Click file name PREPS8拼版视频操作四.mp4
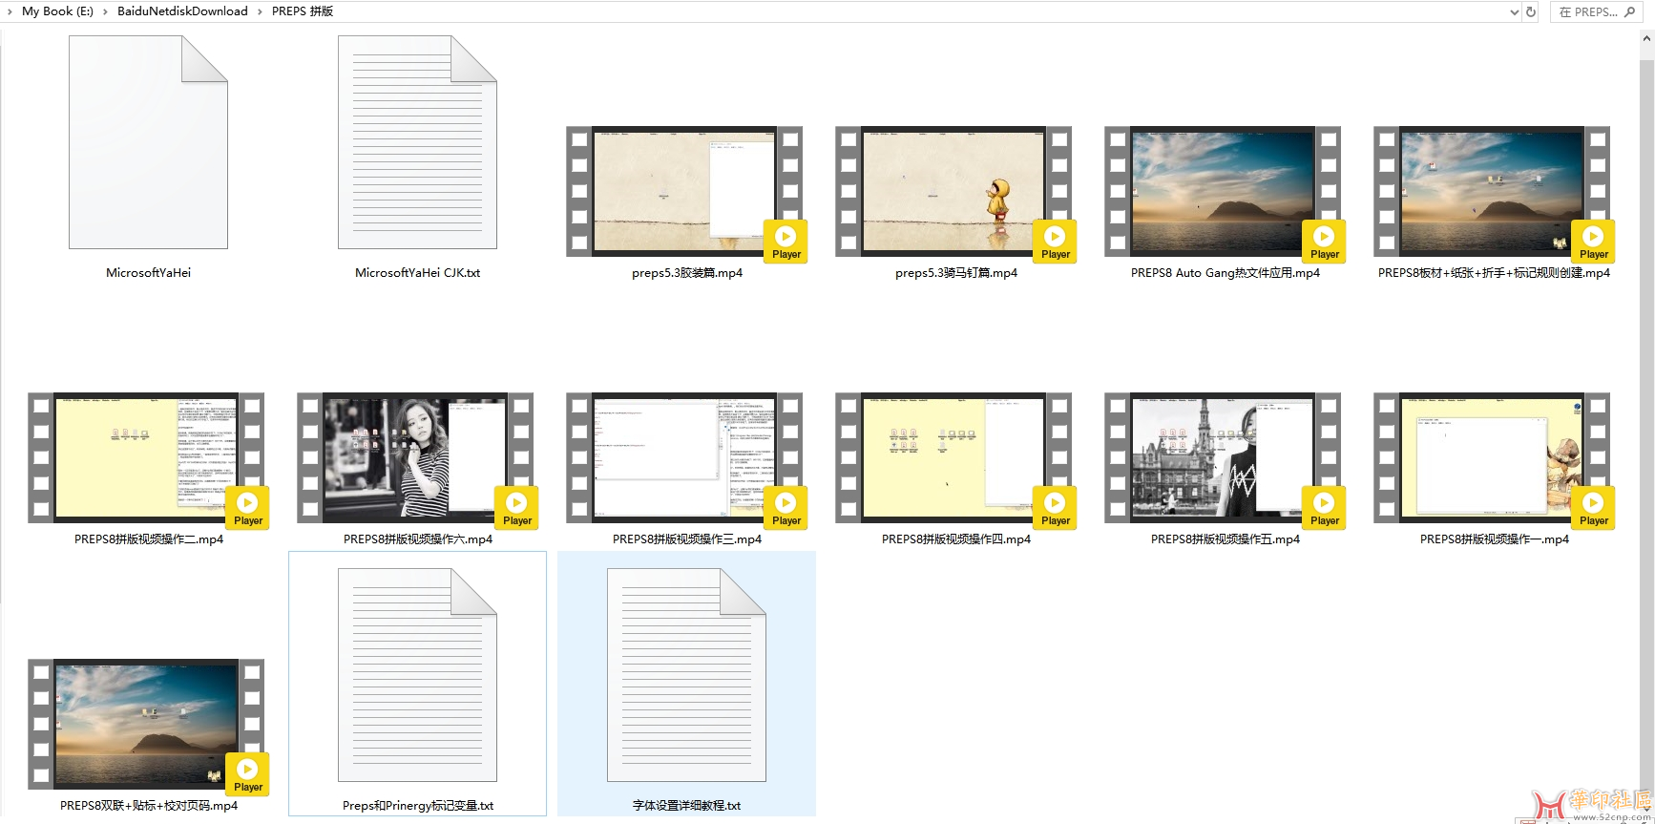This screenshot has width=1655, height=824. [x=956, y=539]
